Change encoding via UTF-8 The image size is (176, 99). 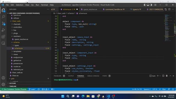coord(155,89)
